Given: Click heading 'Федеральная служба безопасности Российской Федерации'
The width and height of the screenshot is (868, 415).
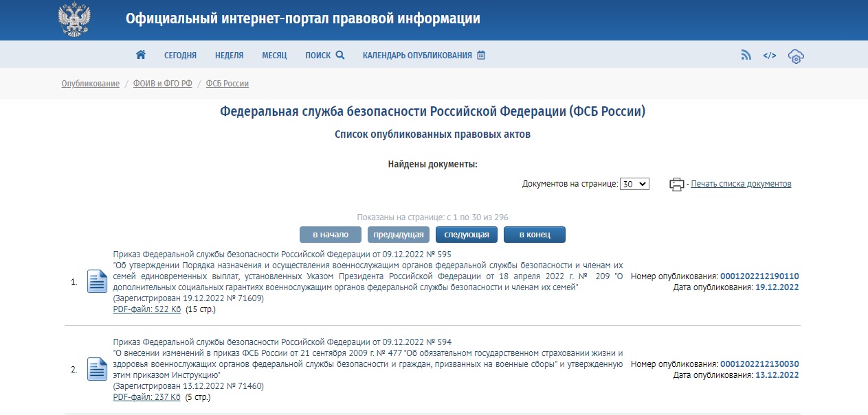Looking at the screenshot, I should pyautogui.click(x=432, y=112).
